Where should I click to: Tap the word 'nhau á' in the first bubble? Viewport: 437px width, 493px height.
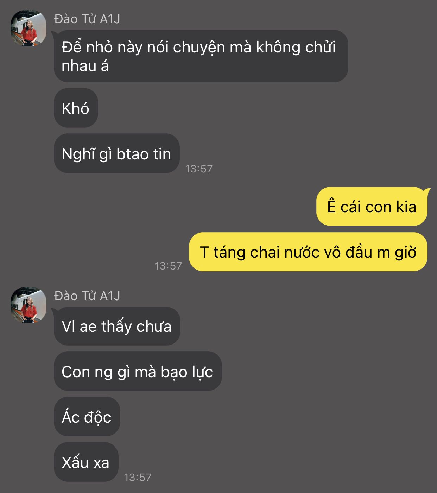[85, 66]
